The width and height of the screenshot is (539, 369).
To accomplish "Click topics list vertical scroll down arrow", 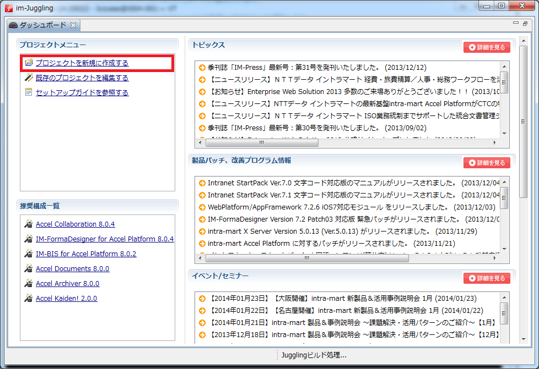I will (x=504, y=134).
